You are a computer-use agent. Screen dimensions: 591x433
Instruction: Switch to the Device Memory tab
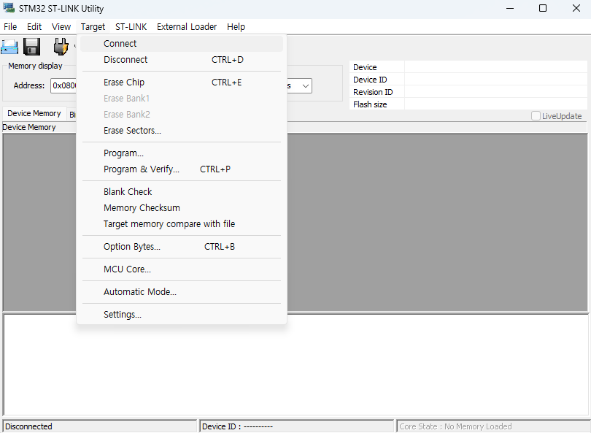pyautogui.click(x=34, y=113)
